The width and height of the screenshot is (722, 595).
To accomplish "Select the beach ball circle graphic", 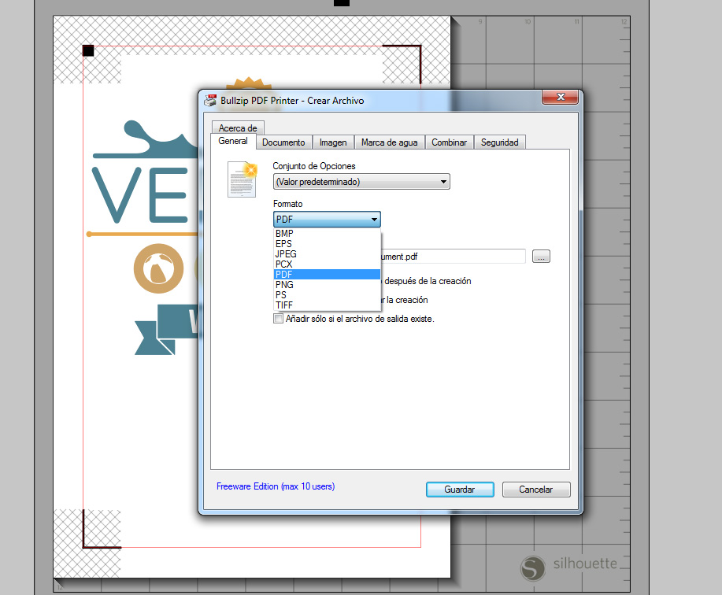I will [x=158, y=268].
